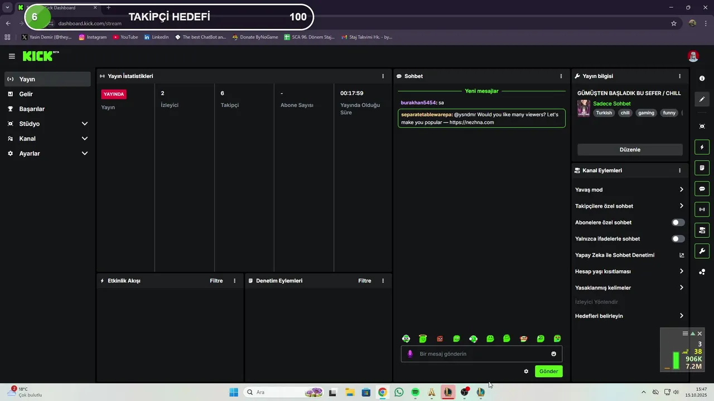Open Takipçilere özel sohbet chevron

(681, 206)
